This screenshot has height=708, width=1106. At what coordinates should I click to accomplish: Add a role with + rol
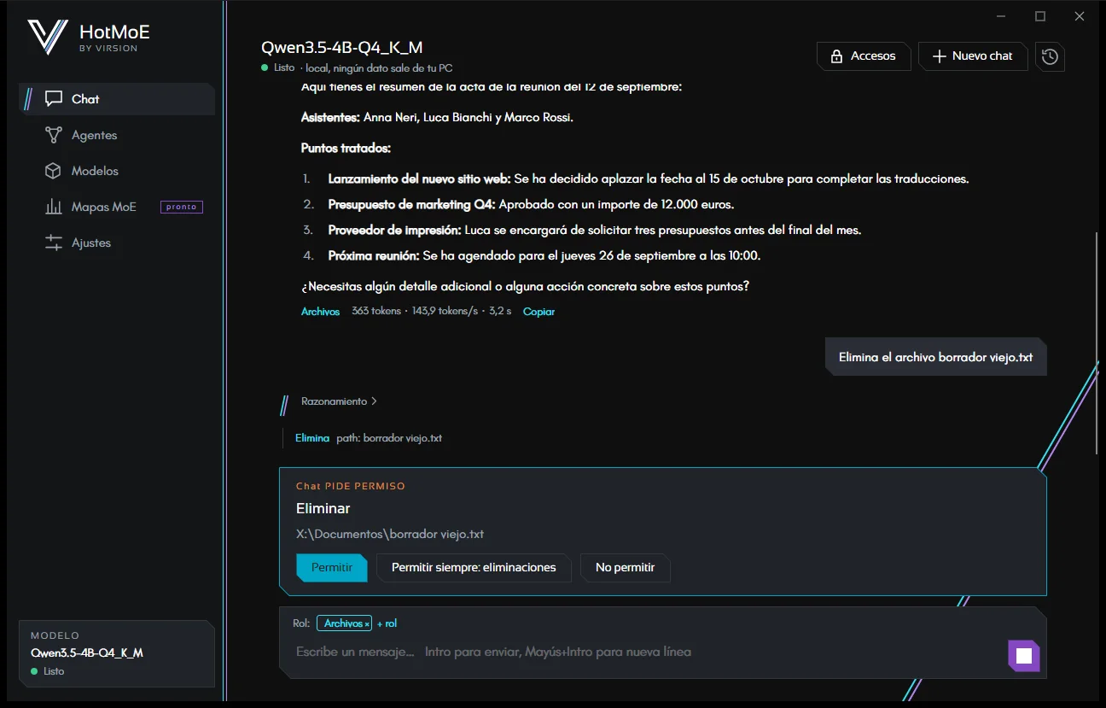[x=387, y=623]
